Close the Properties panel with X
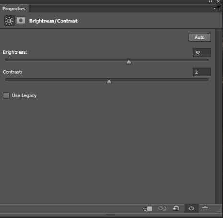 218,1
